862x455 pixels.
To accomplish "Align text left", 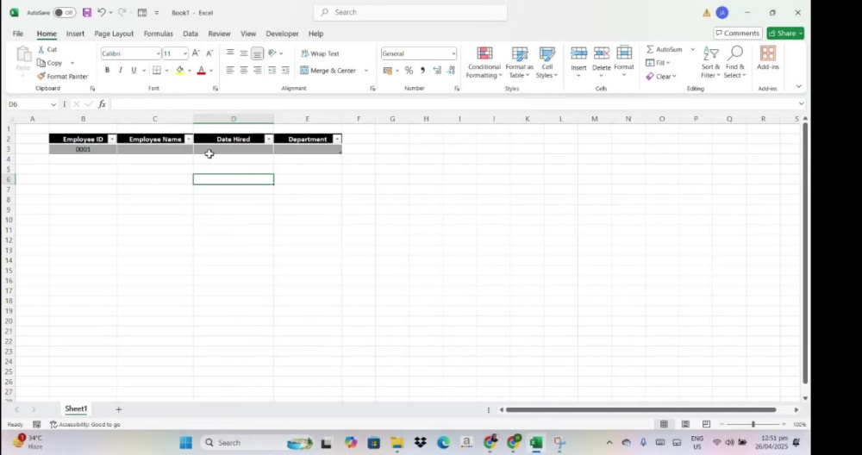I will coord(230,71).
